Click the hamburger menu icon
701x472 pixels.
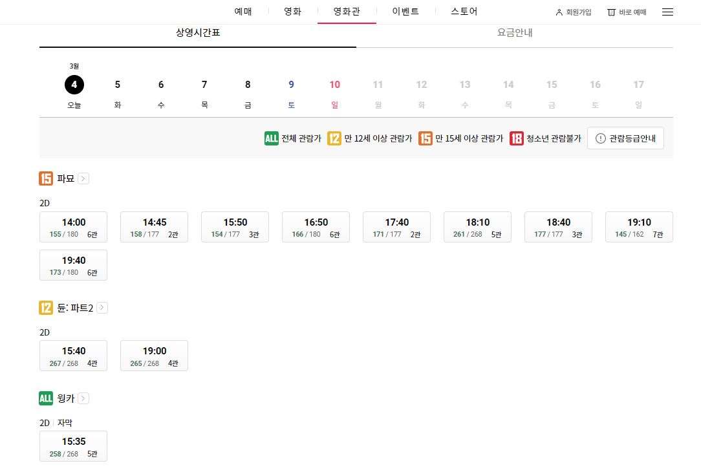669,11
